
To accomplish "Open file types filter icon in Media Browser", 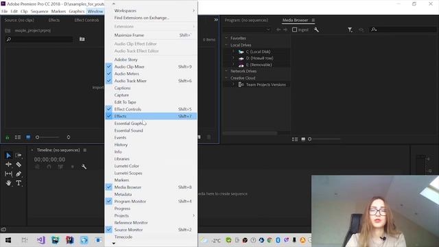I will pos(350,30).
